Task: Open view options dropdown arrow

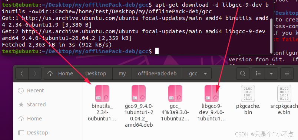Action: [271, 74]
